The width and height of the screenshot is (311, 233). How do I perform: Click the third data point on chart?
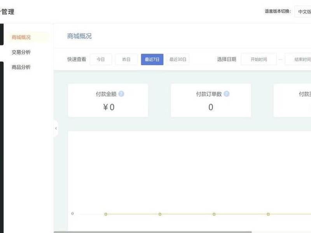[x=214, y=214]
